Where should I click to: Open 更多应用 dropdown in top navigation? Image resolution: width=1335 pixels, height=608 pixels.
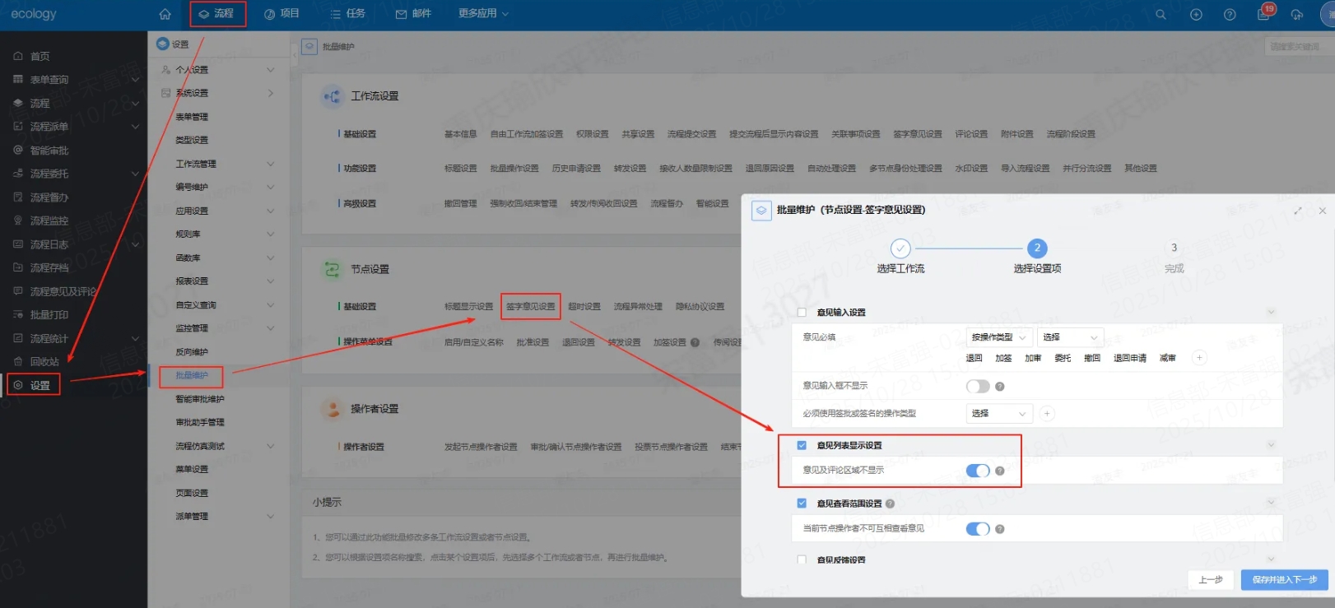(x=483, y=14)
